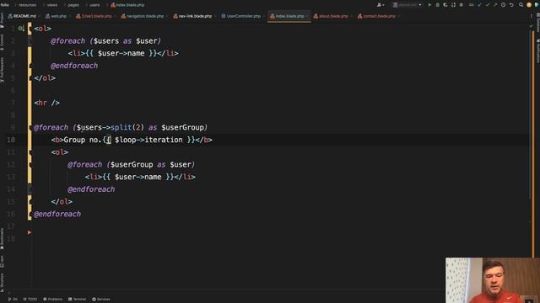540x303 pixels.
Task: Open the editor tabs more-options menu
Action: pyautogui.click(x=532, y=16)
